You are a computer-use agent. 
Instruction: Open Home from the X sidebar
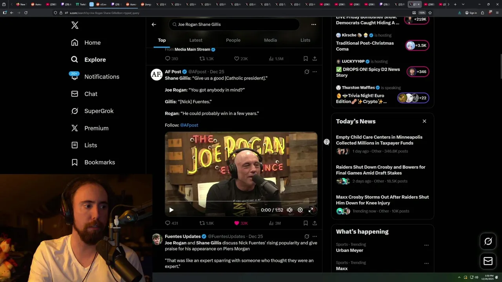[x=86, y=43]
